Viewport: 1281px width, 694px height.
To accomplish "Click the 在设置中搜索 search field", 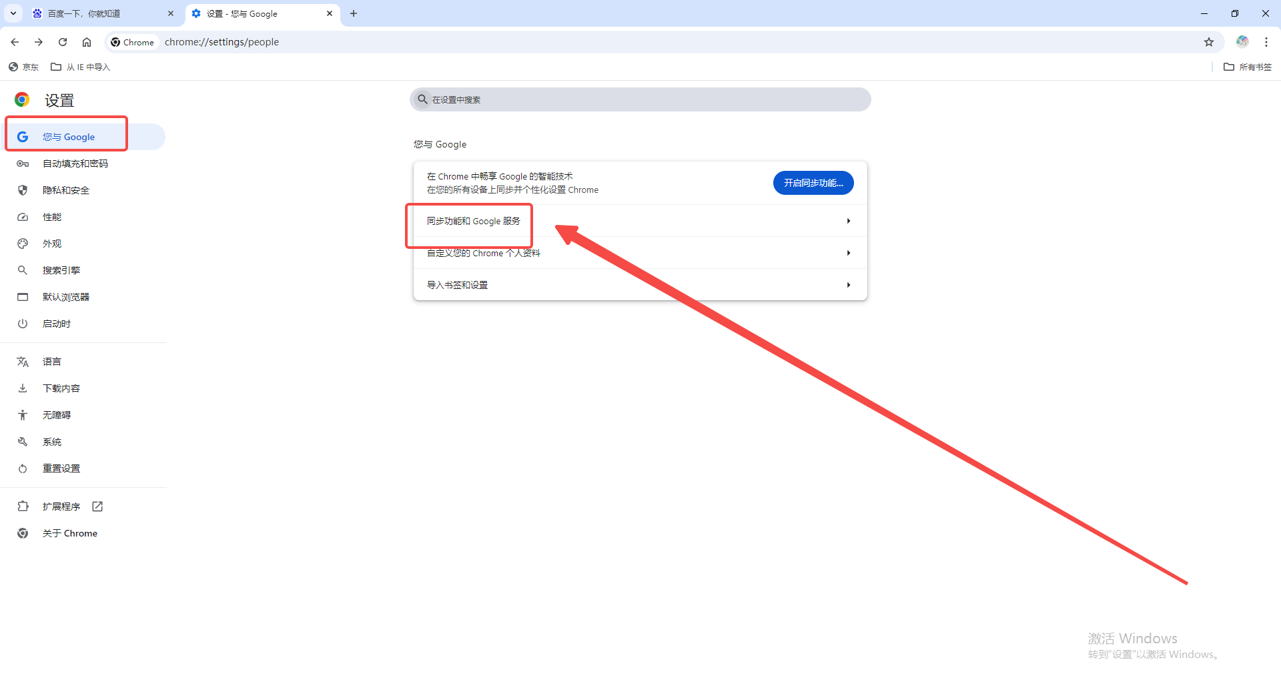I will point(640,99).
